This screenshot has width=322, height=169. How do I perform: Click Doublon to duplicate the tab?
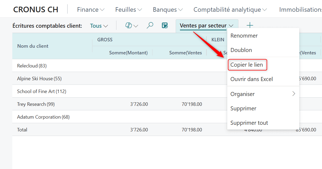[241, 50]
